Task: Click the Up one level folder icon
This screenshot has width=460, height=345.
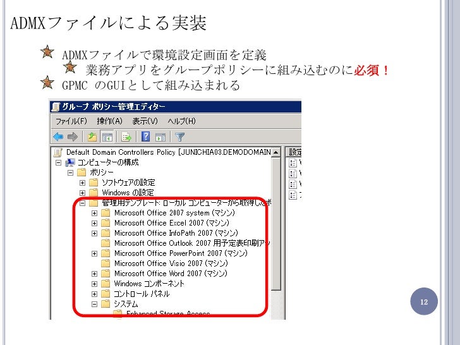Action: (x=92, y=136)
